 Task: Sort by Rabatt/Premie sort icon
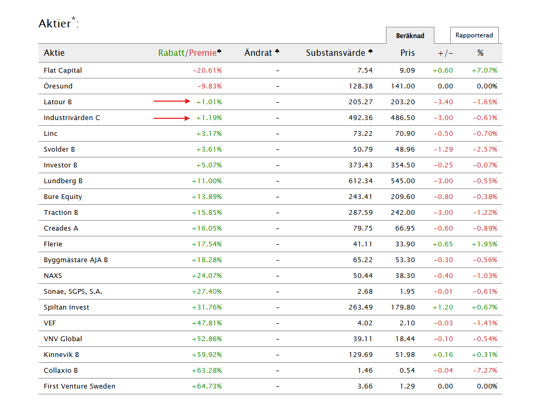(x=219, y=52)
